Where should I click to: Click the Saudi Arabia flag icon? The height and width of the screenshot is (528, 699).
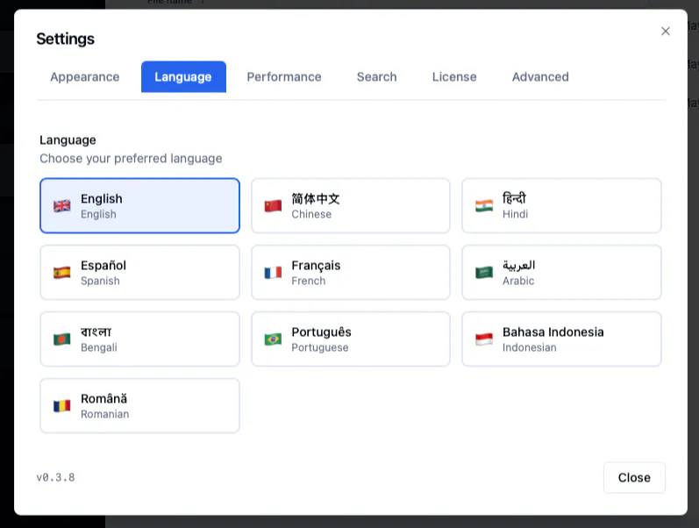coord(484,273)
